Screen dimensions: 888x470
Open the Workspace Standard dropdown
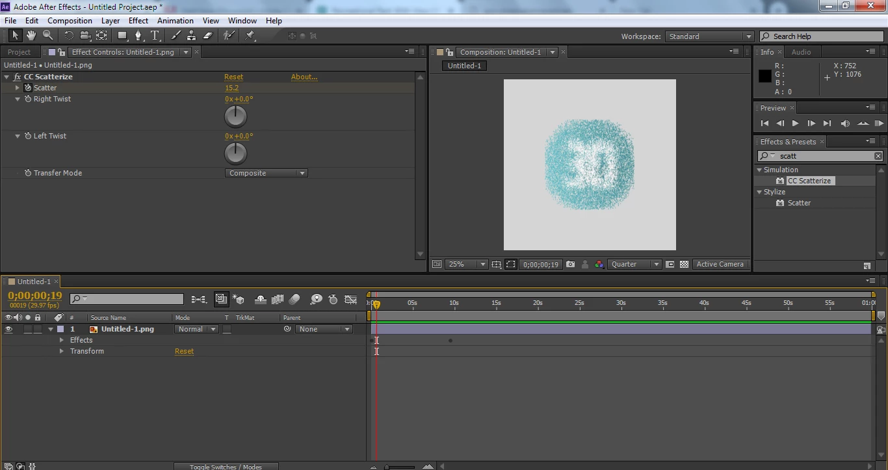tap(709, 36)
